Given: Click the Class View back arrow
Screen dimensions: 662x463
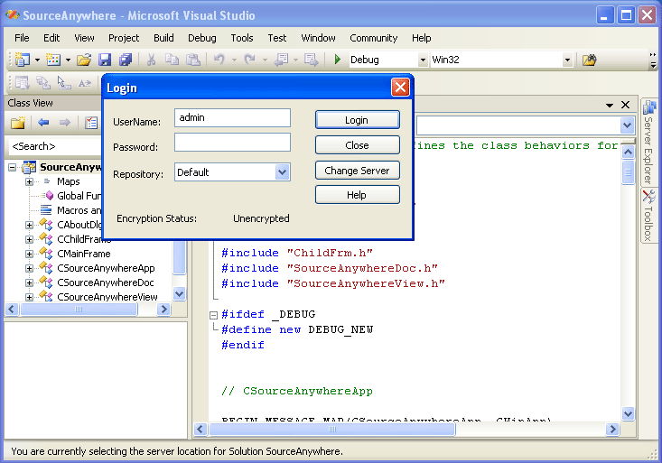Looking at the screenshot, I should 43,123.
